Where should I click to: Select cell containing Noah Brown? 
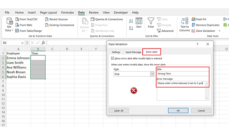pos(18,72)
